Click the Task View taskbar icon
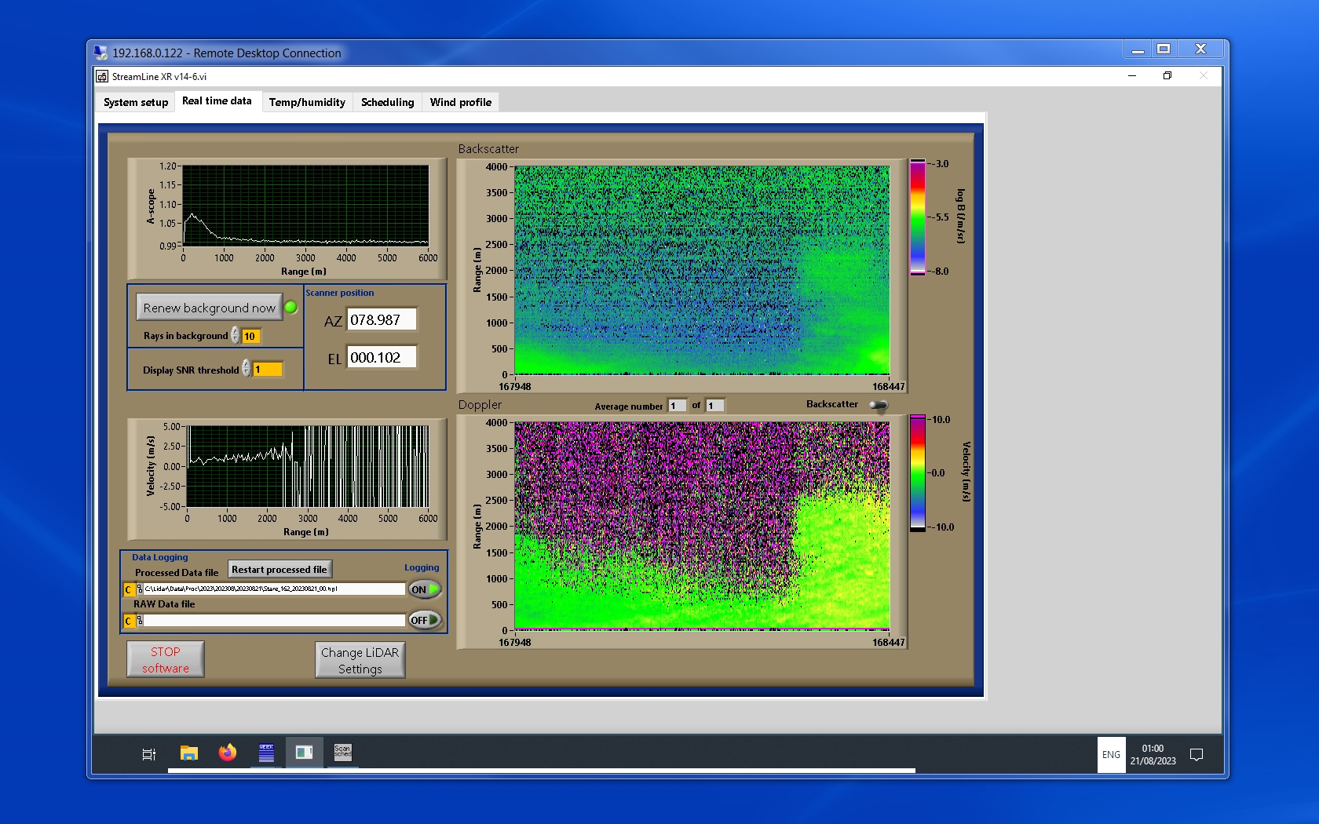1319x824 pixels. [x=149, y=754]
